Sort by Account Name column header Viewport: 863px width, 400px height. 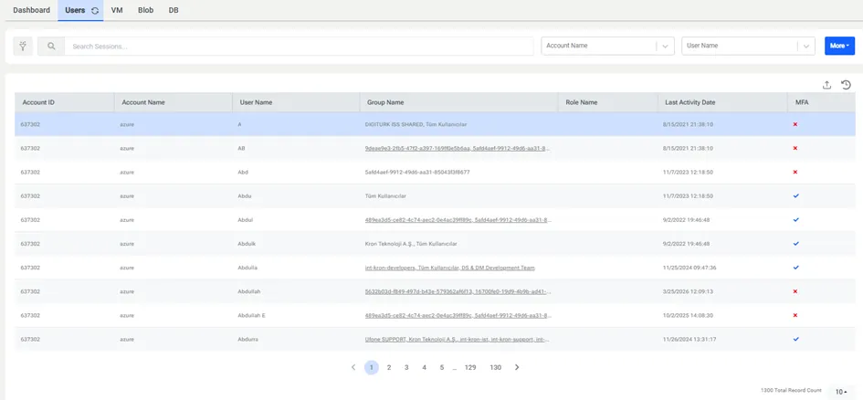174,102
